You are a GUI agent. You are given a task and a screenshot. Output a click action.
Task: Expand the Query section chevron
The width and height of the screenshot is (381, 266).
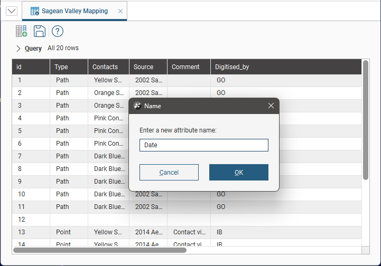(x=18, y=49)
